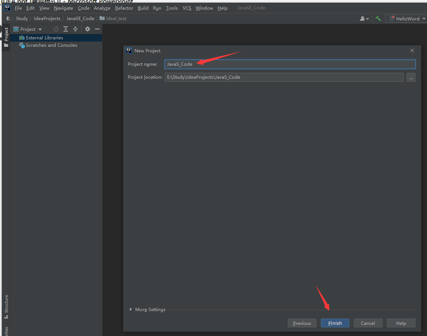Click the External Libraries icon
Image resolution: width=427 pixels, height=336 pixels.
22,37
